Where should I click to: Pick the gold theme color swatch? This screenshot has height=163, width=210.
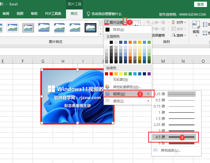coord(140,42)
